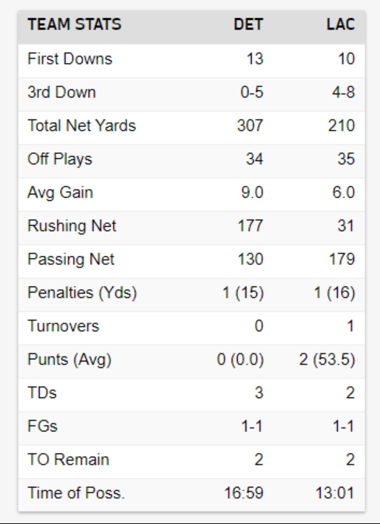380x524 pixels.
Task: Click the 3rd Down row label
Action: (62, 92)
